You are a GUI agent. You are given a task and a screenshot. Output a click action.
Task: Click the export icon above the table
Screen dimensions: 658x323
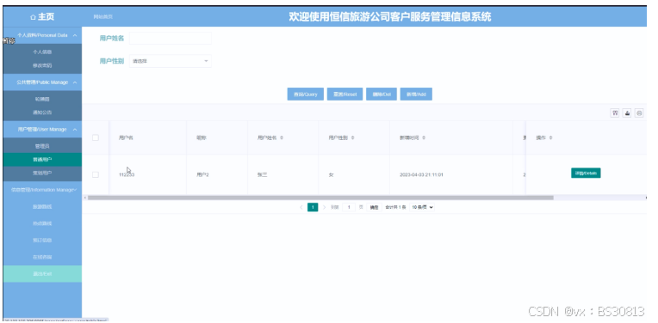[x=627, y=113]
